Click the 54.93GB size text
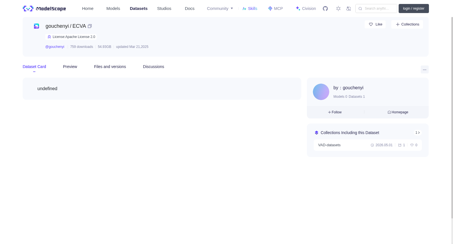 tap(104, 47)
